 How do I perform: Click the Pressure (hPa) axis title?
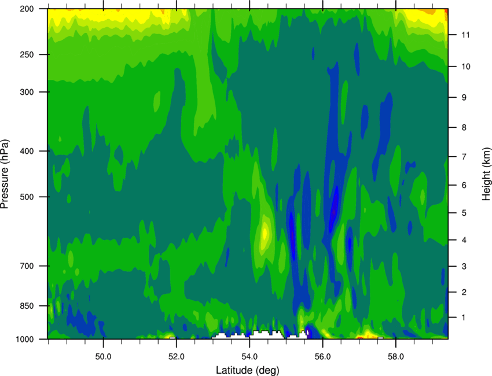(5, 174)
